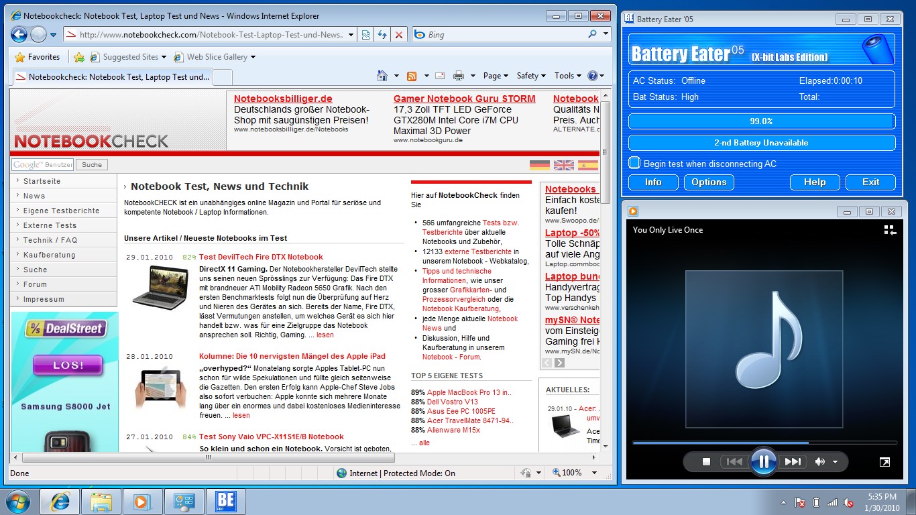This screenshot has width=916, height=515.
Task: Click the RSS feeds icon
Action: point(412,76)
